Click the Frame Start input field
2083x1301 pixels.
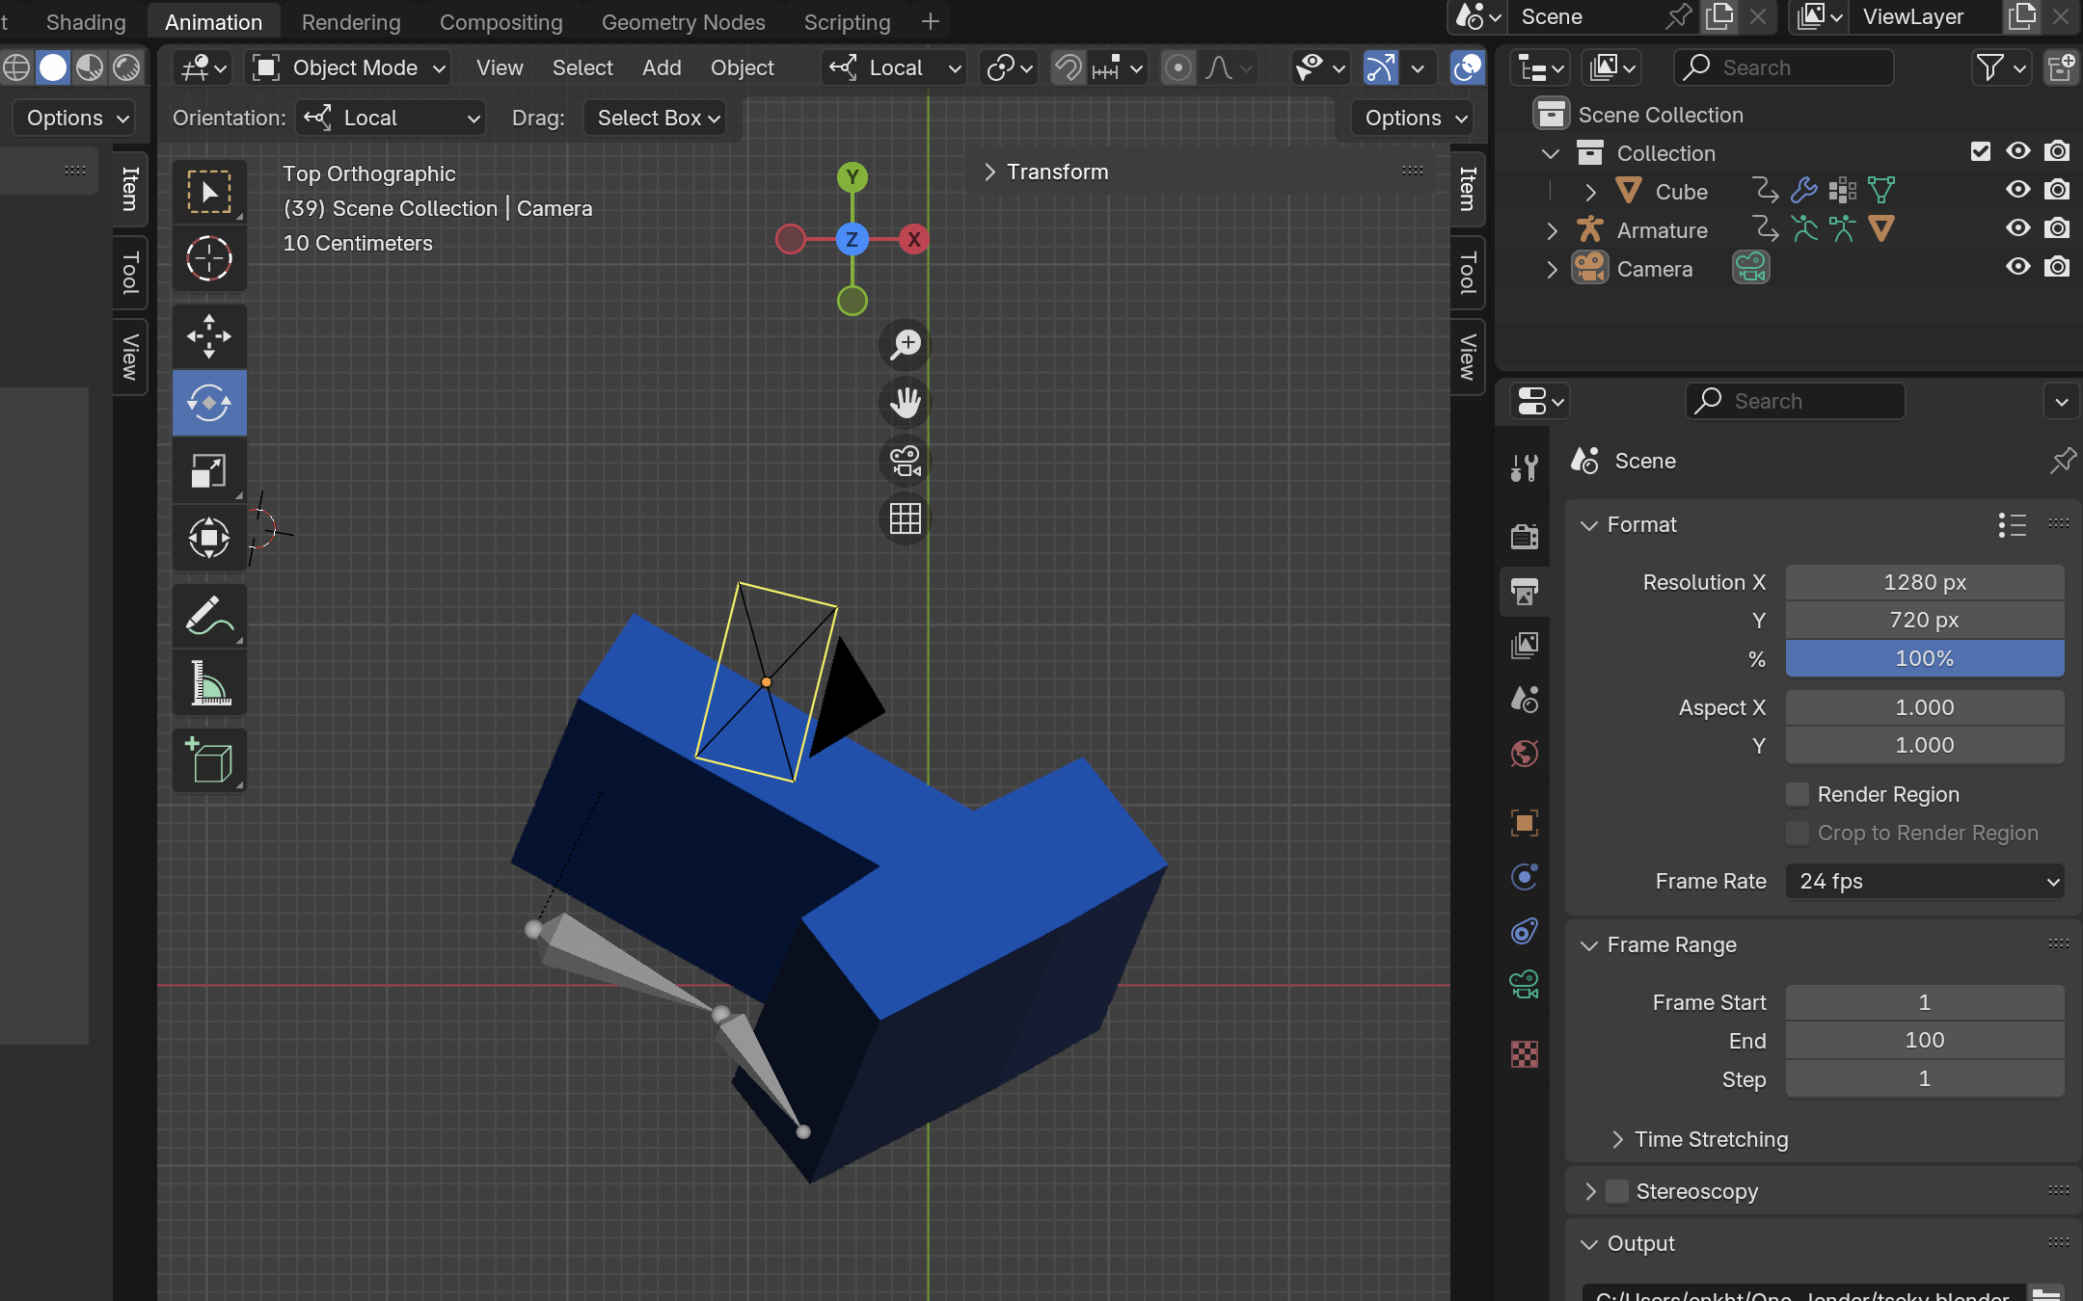coord(1923,1001)
